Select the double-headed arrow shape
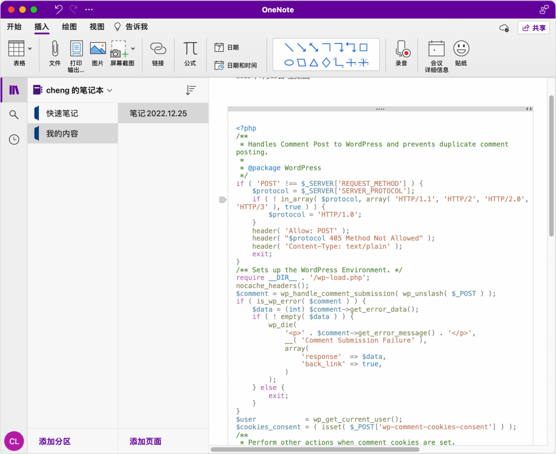 pyautogui.click(x=314, y=47)
